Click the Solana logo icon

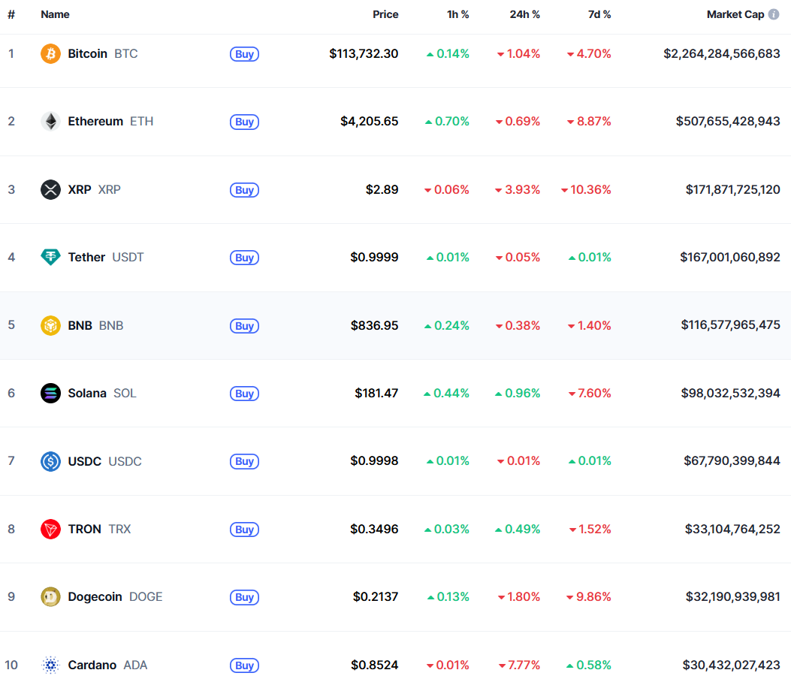50,393
